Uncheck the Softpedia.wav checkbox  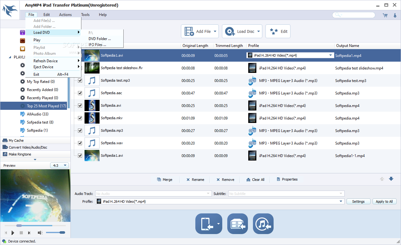pos(80,143)
